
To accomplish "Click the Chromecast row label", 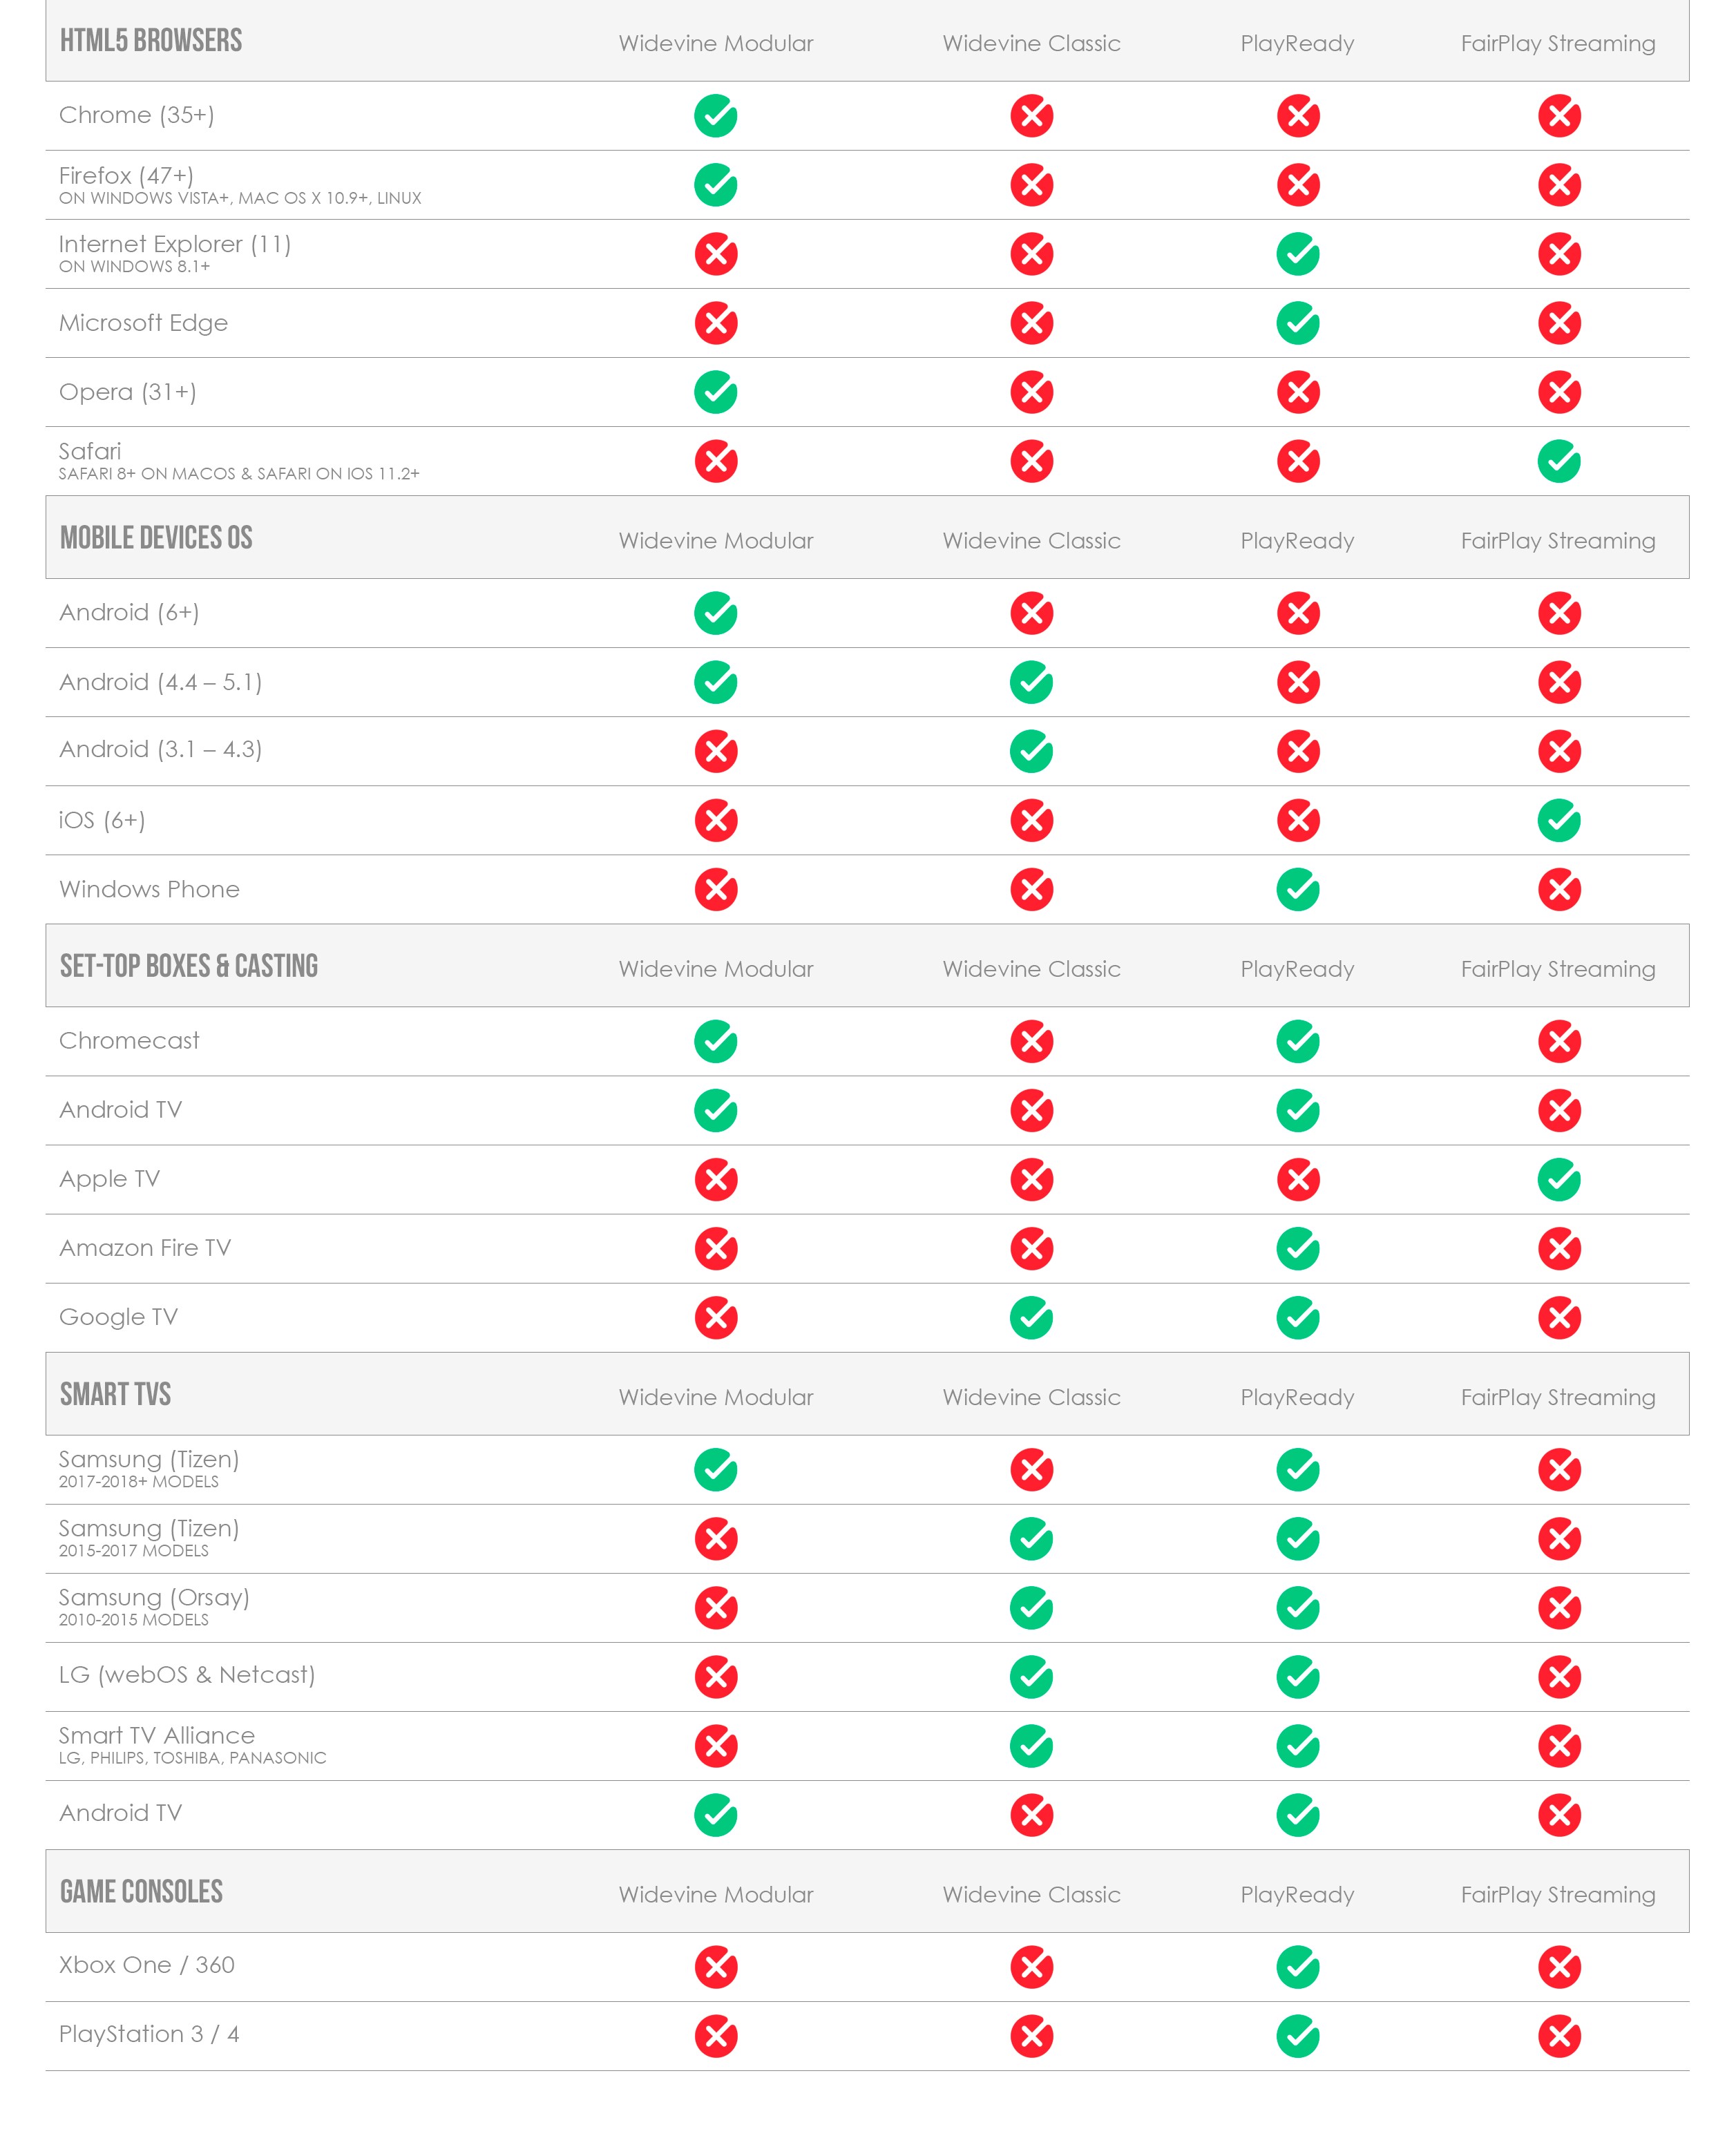I will pos(129,1041).
